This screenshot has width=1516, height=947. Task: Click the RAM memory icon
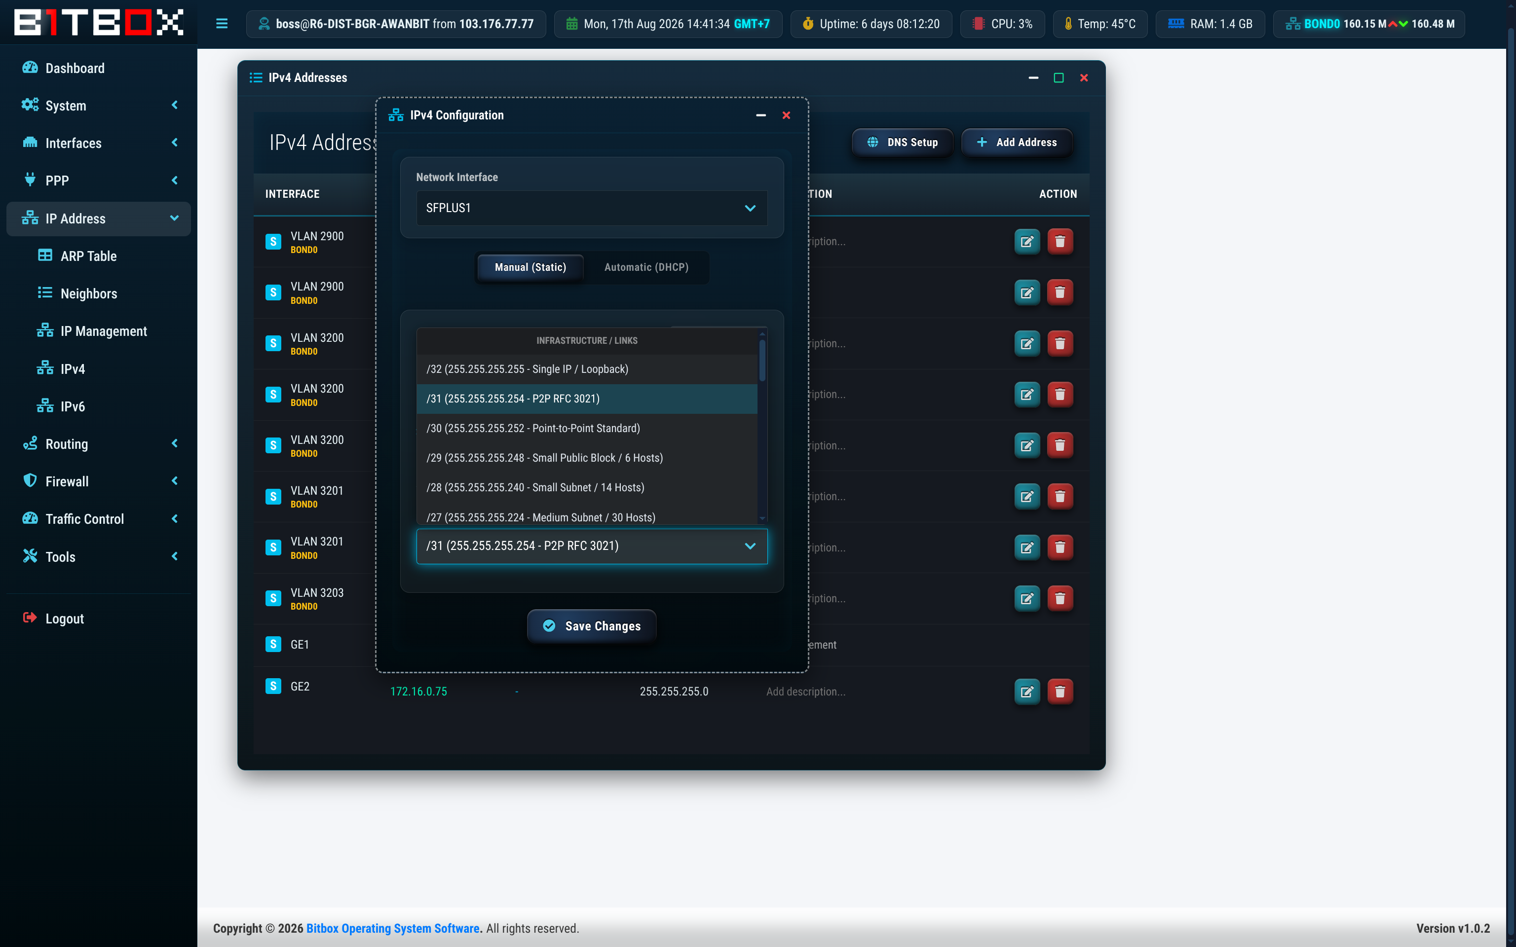point(1176,24)
